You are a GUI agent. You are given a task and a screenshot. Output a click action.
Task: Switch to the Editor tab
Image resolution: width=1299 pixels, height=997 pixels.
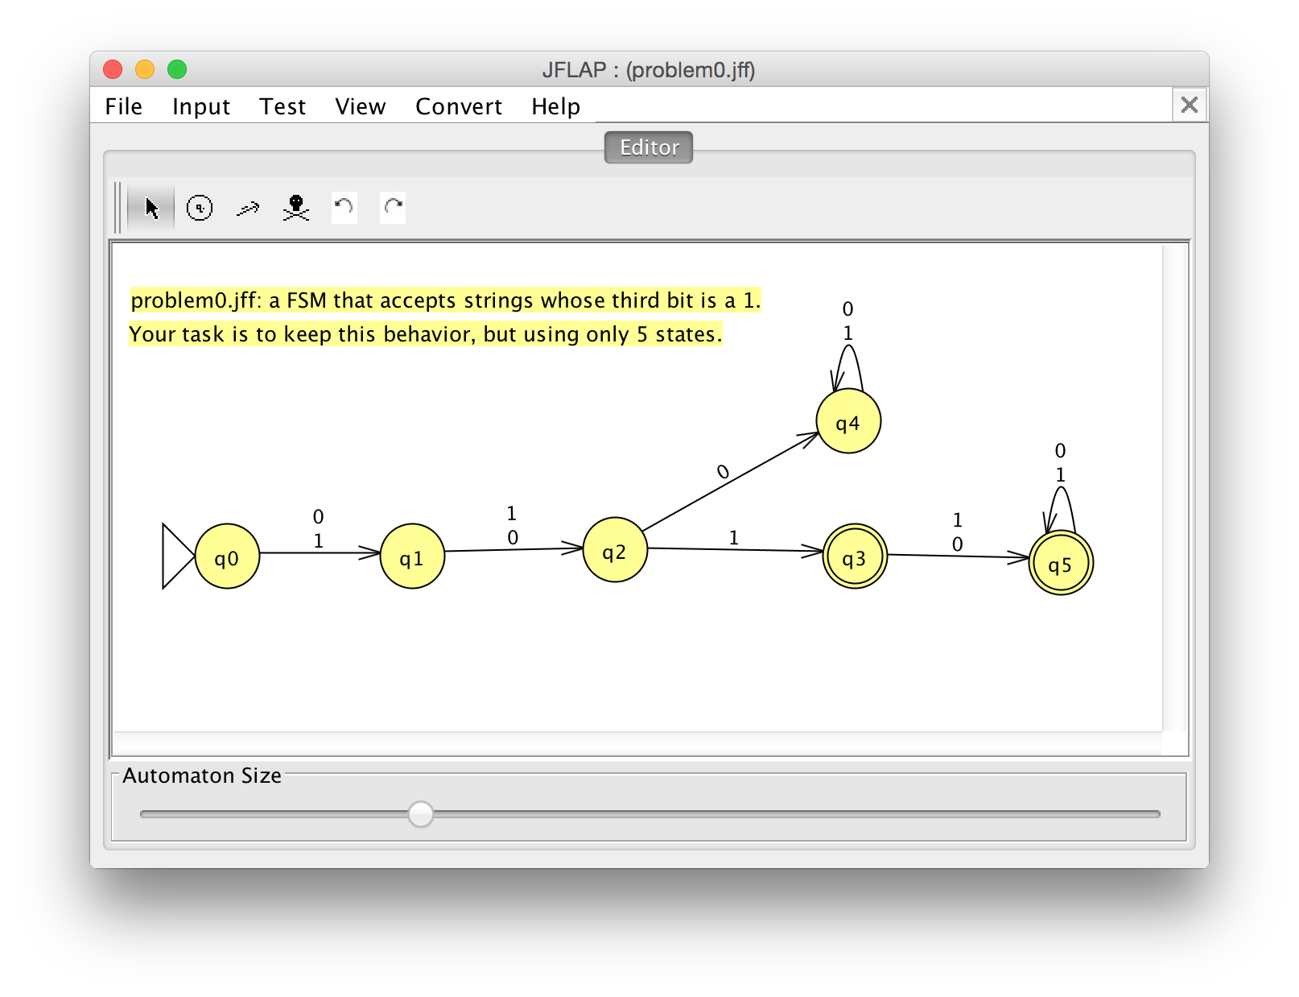(648, 147)
